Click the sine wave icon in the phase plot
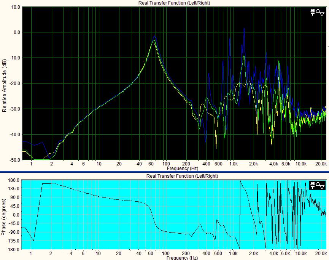 (x=320, y=185)
